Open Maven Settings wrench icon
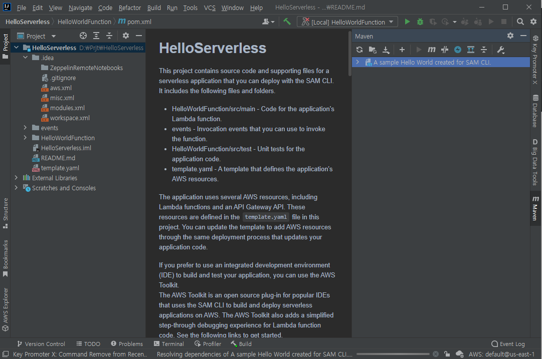 500,50
